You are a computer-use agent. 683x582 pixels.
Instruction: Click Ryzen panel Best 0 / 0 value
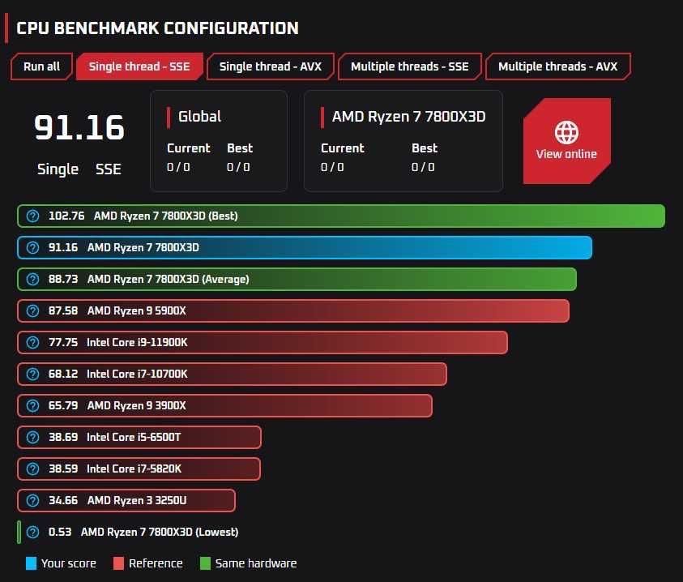point(423,167)
